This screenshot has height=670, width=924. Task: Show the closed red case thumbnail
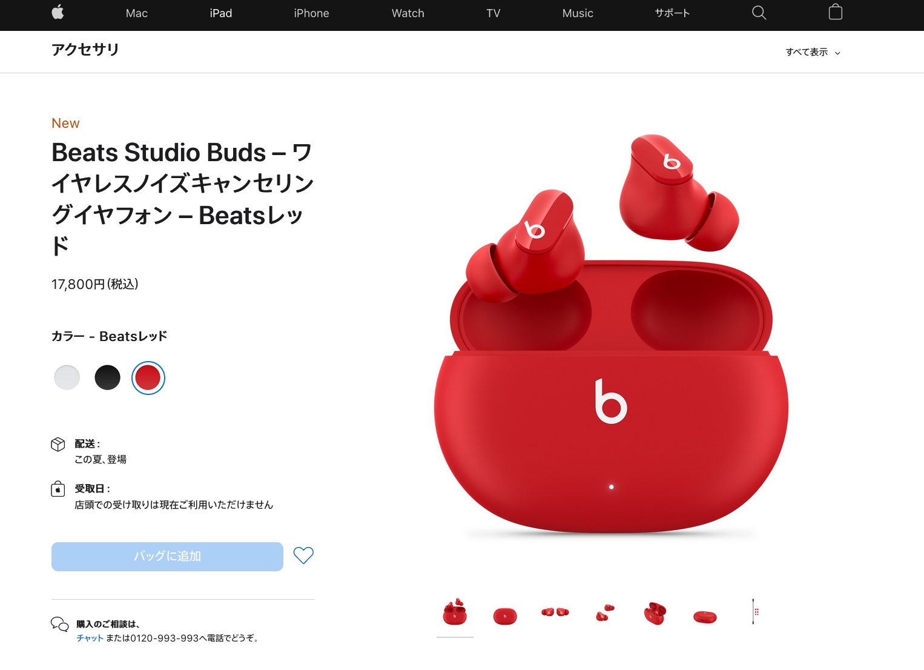pos(505,616)
